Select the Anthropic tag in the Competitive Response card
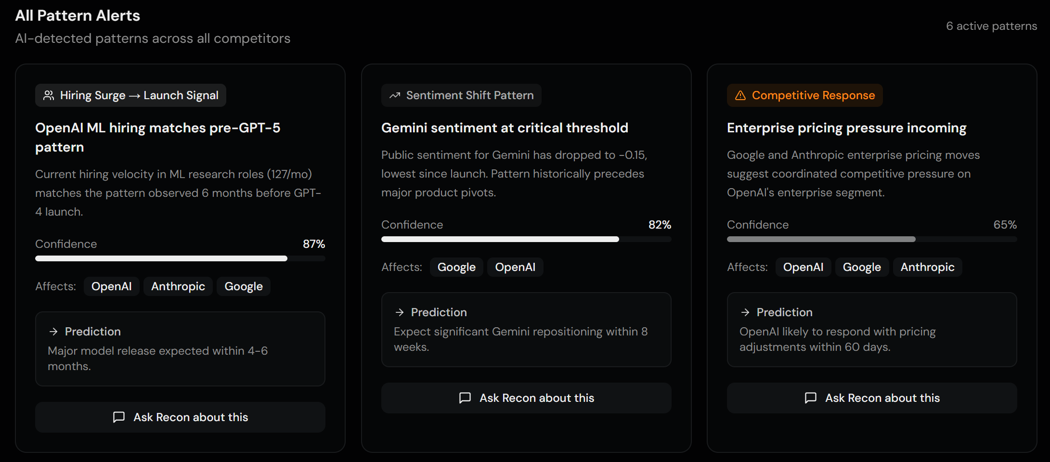1050x462 pixels. point(927,267)
